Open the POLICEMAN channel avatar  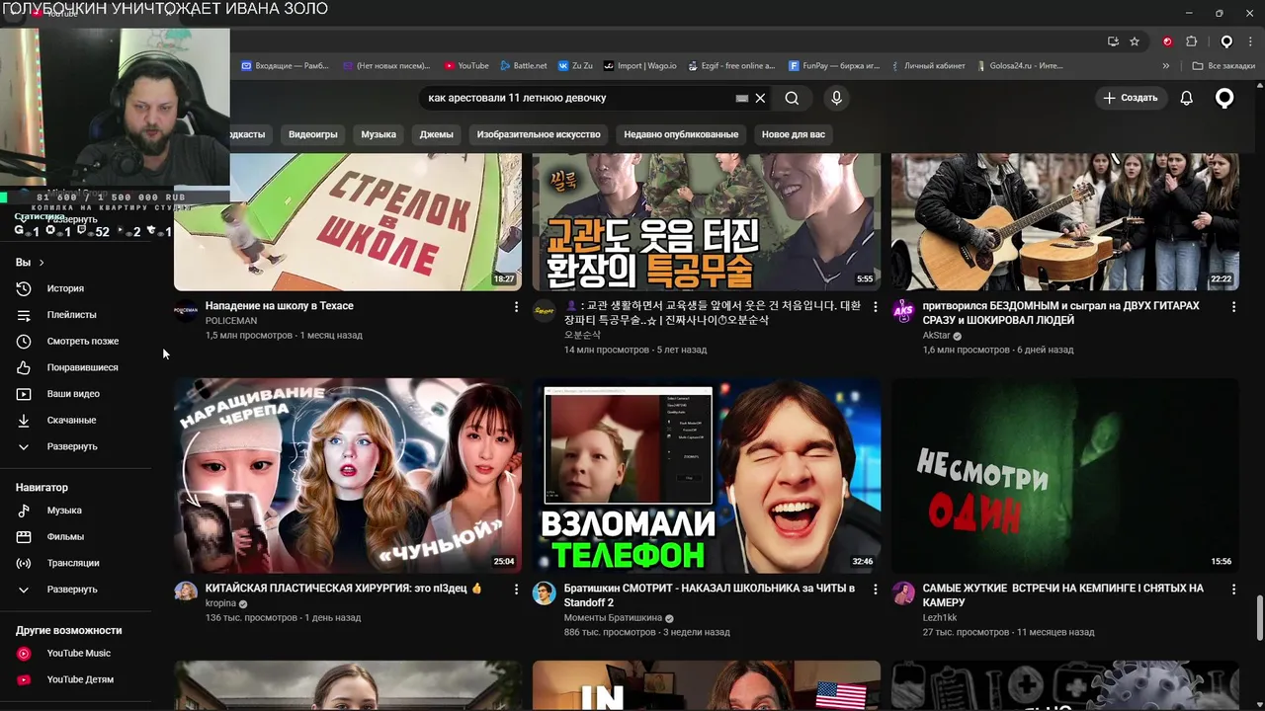point(186,311)
